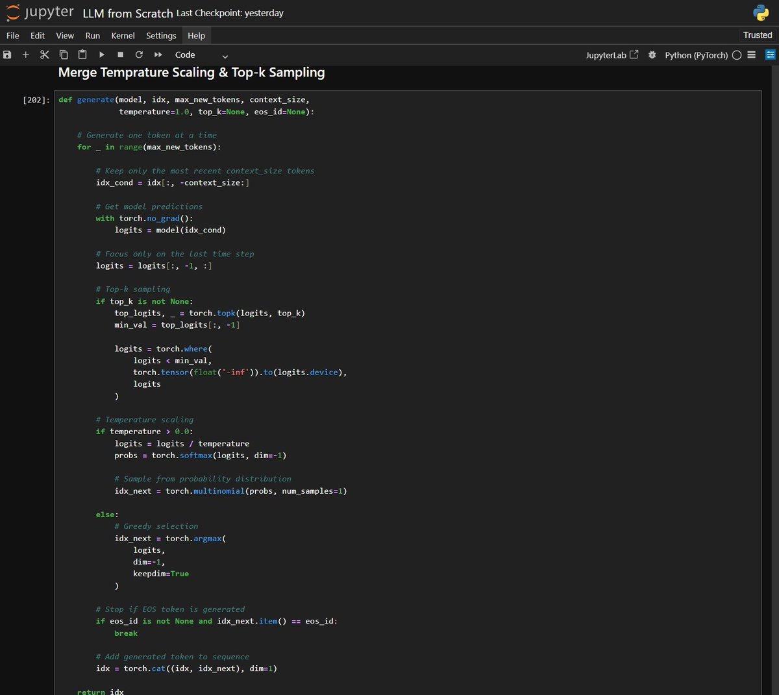Click 'logits = logits / temperature' line
This screenshot has width=779, height=695.
coord(182,444)
